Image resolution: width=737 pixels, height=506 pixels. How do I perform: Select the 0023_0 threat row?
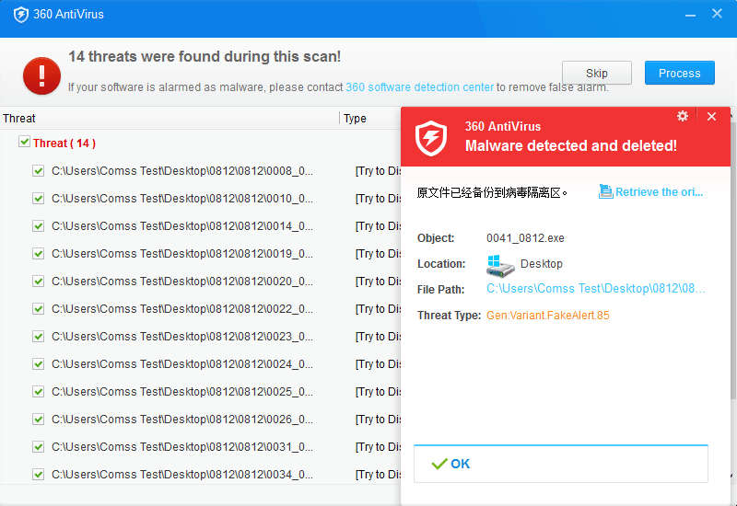click(182, 336)
